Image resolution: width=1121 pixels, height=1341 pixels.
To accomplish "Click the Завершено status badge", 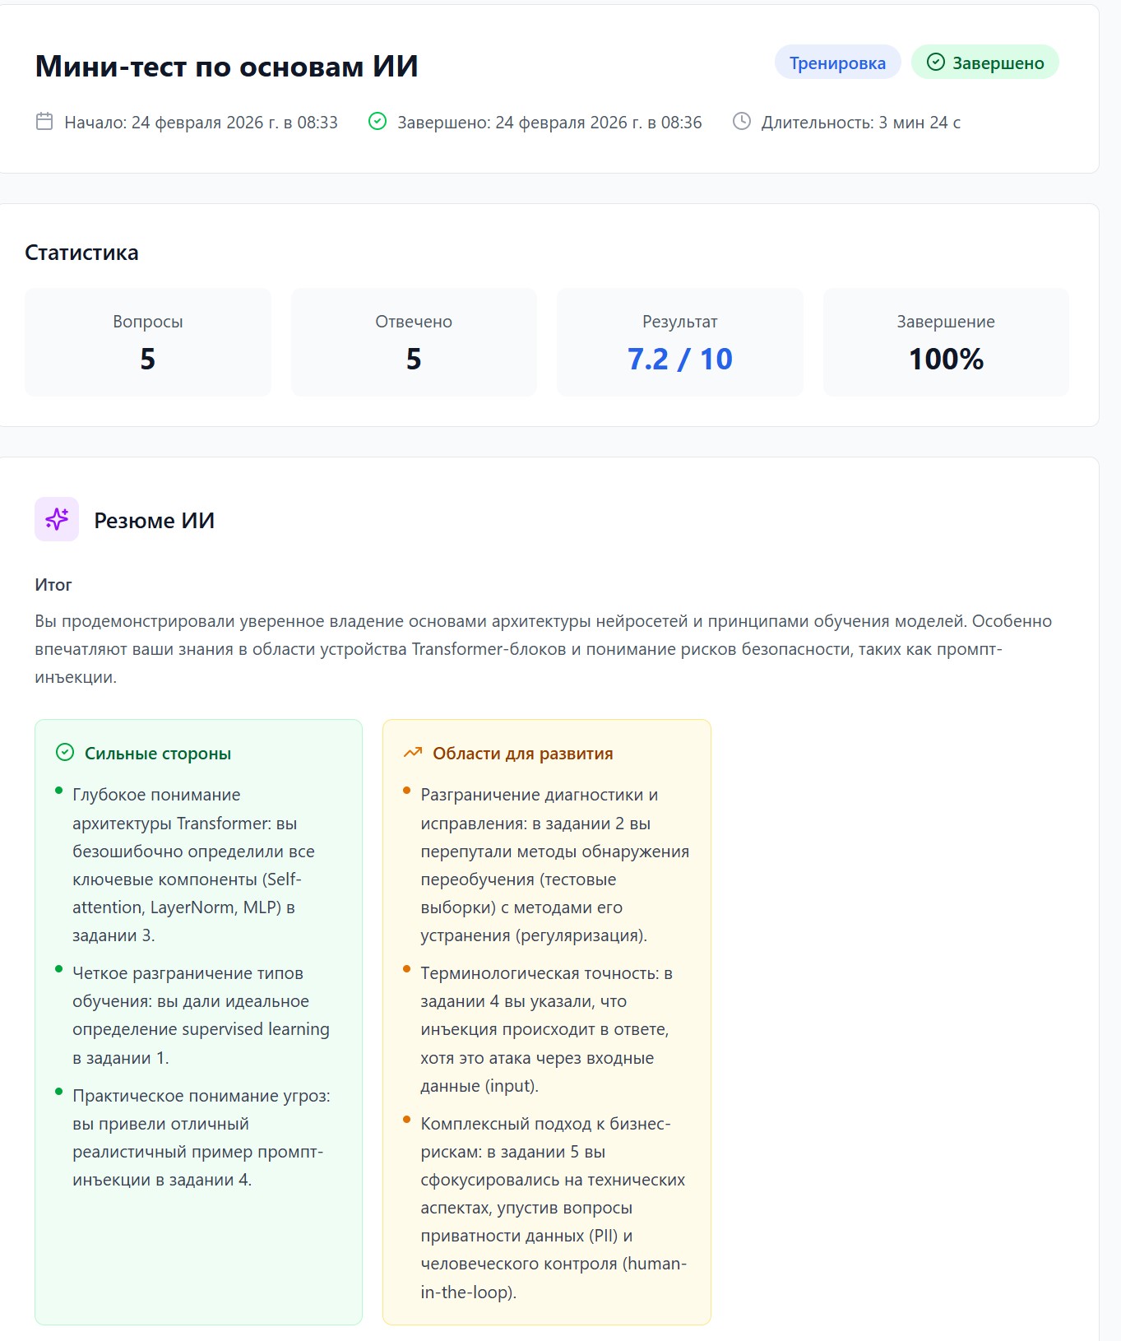I will [x=984, y=61].
